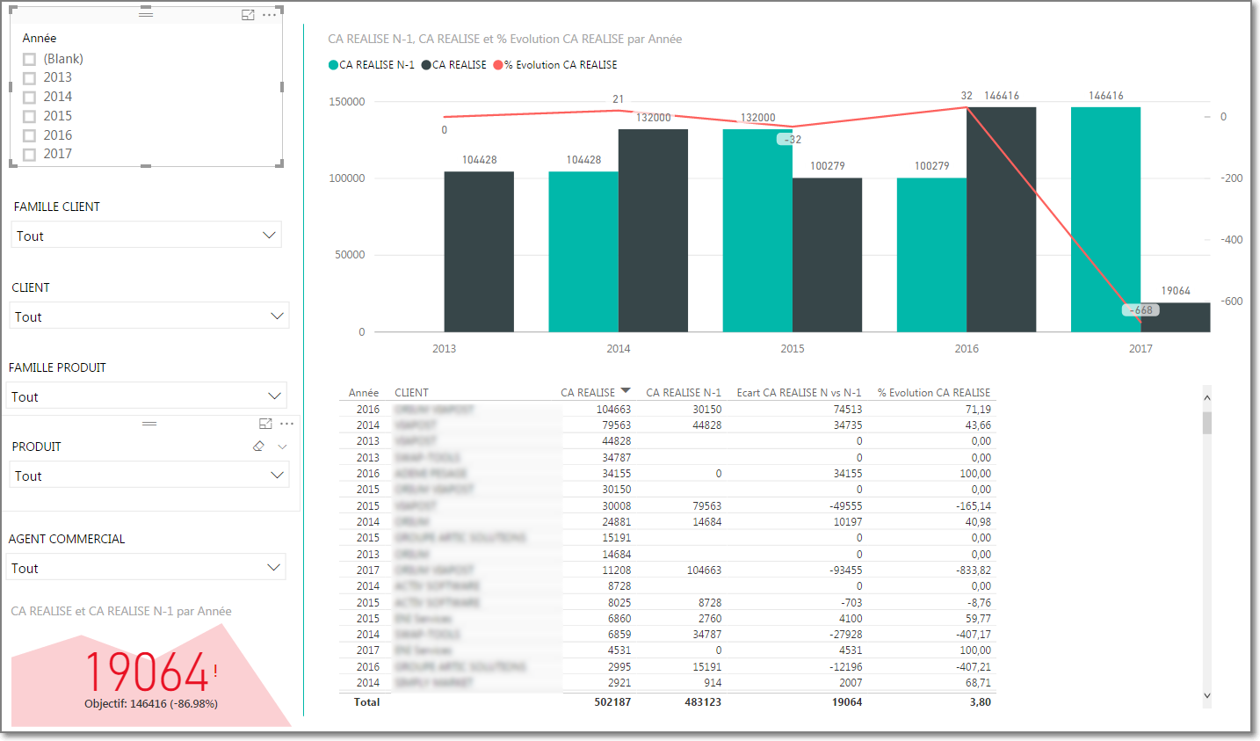Click the Année slicer title
The image size is (1260, 741).
point(40,38)
